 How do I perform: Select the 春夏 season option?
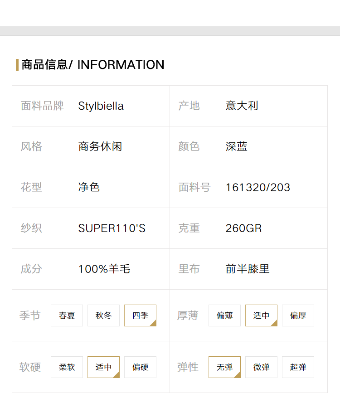[x=67, y=315]
